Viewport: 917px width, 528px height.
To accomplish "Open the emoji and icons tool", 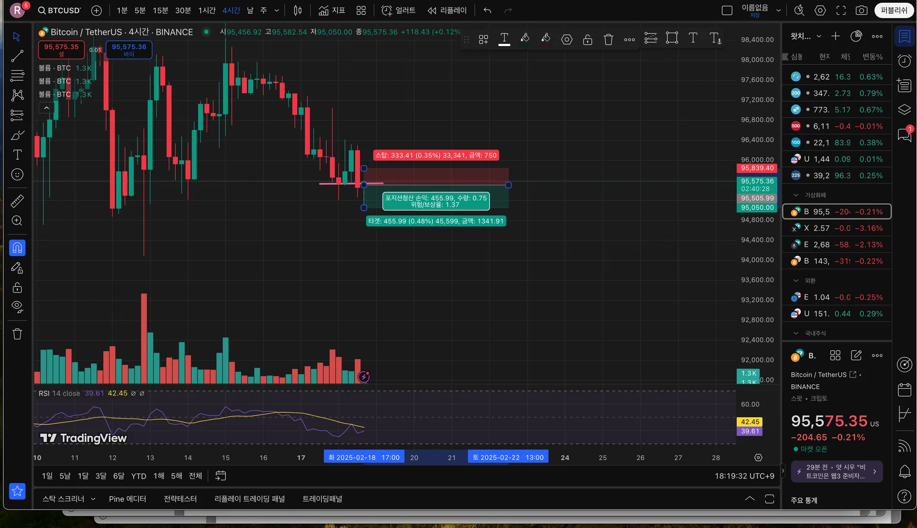I will click(17, 175).
